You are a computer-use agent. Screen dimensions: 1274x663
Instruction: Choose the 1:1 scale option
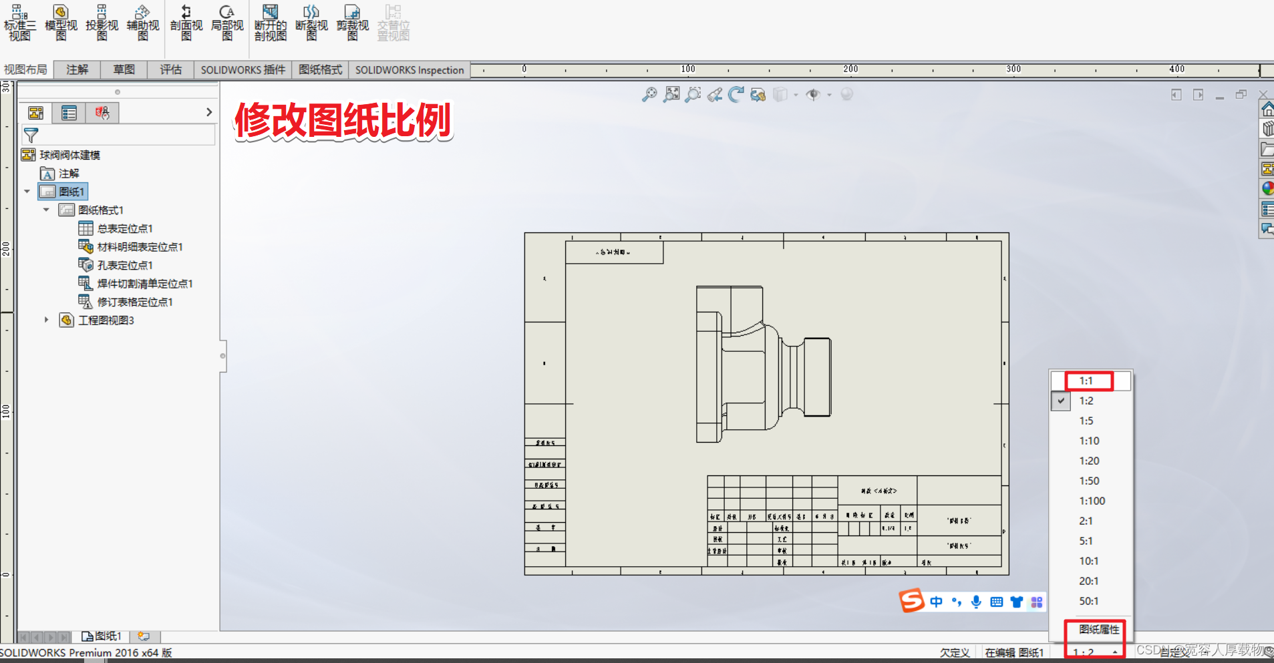pos(1090,381)
